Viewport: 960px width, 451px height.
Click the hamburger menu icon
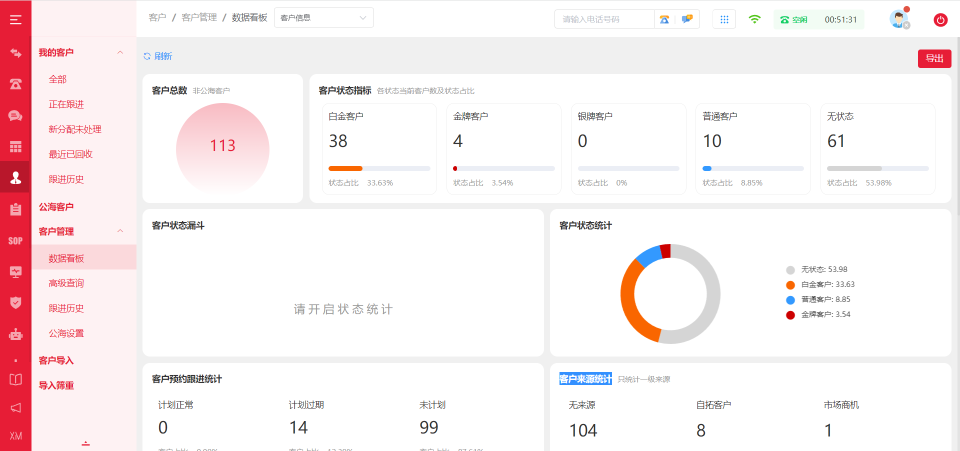15,20
